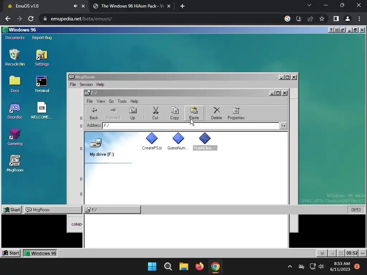Launch the MsgRoom desktop shortcut

[x=15, y=163]
